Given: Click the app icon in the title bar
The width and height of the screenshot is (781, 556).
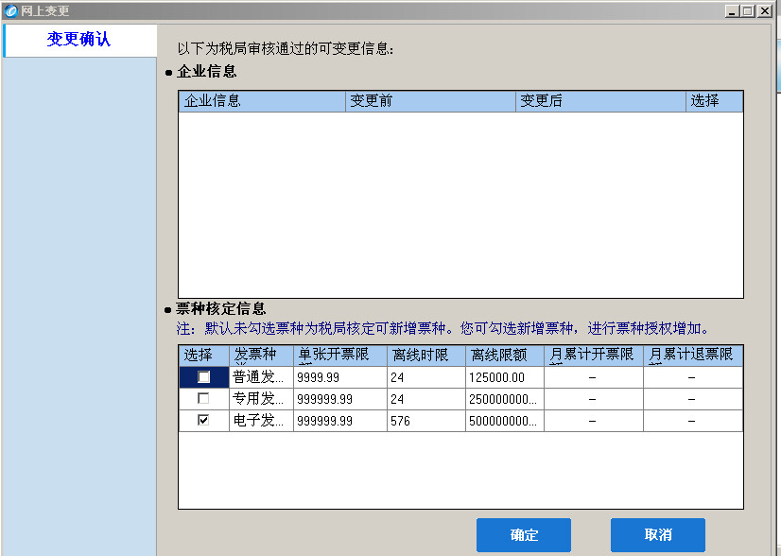Looking at the screenshot, I should tap(10, 10).
